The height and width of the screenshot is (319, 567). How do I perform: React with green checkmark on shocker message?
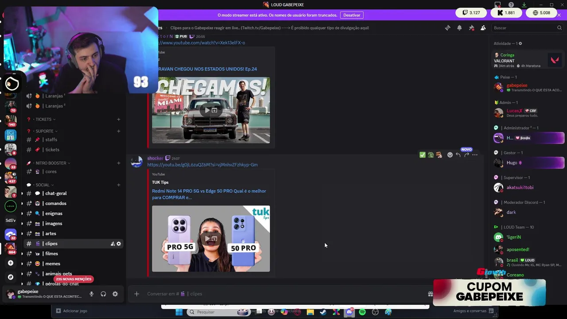pyautogui.click(x=422, y=155)
